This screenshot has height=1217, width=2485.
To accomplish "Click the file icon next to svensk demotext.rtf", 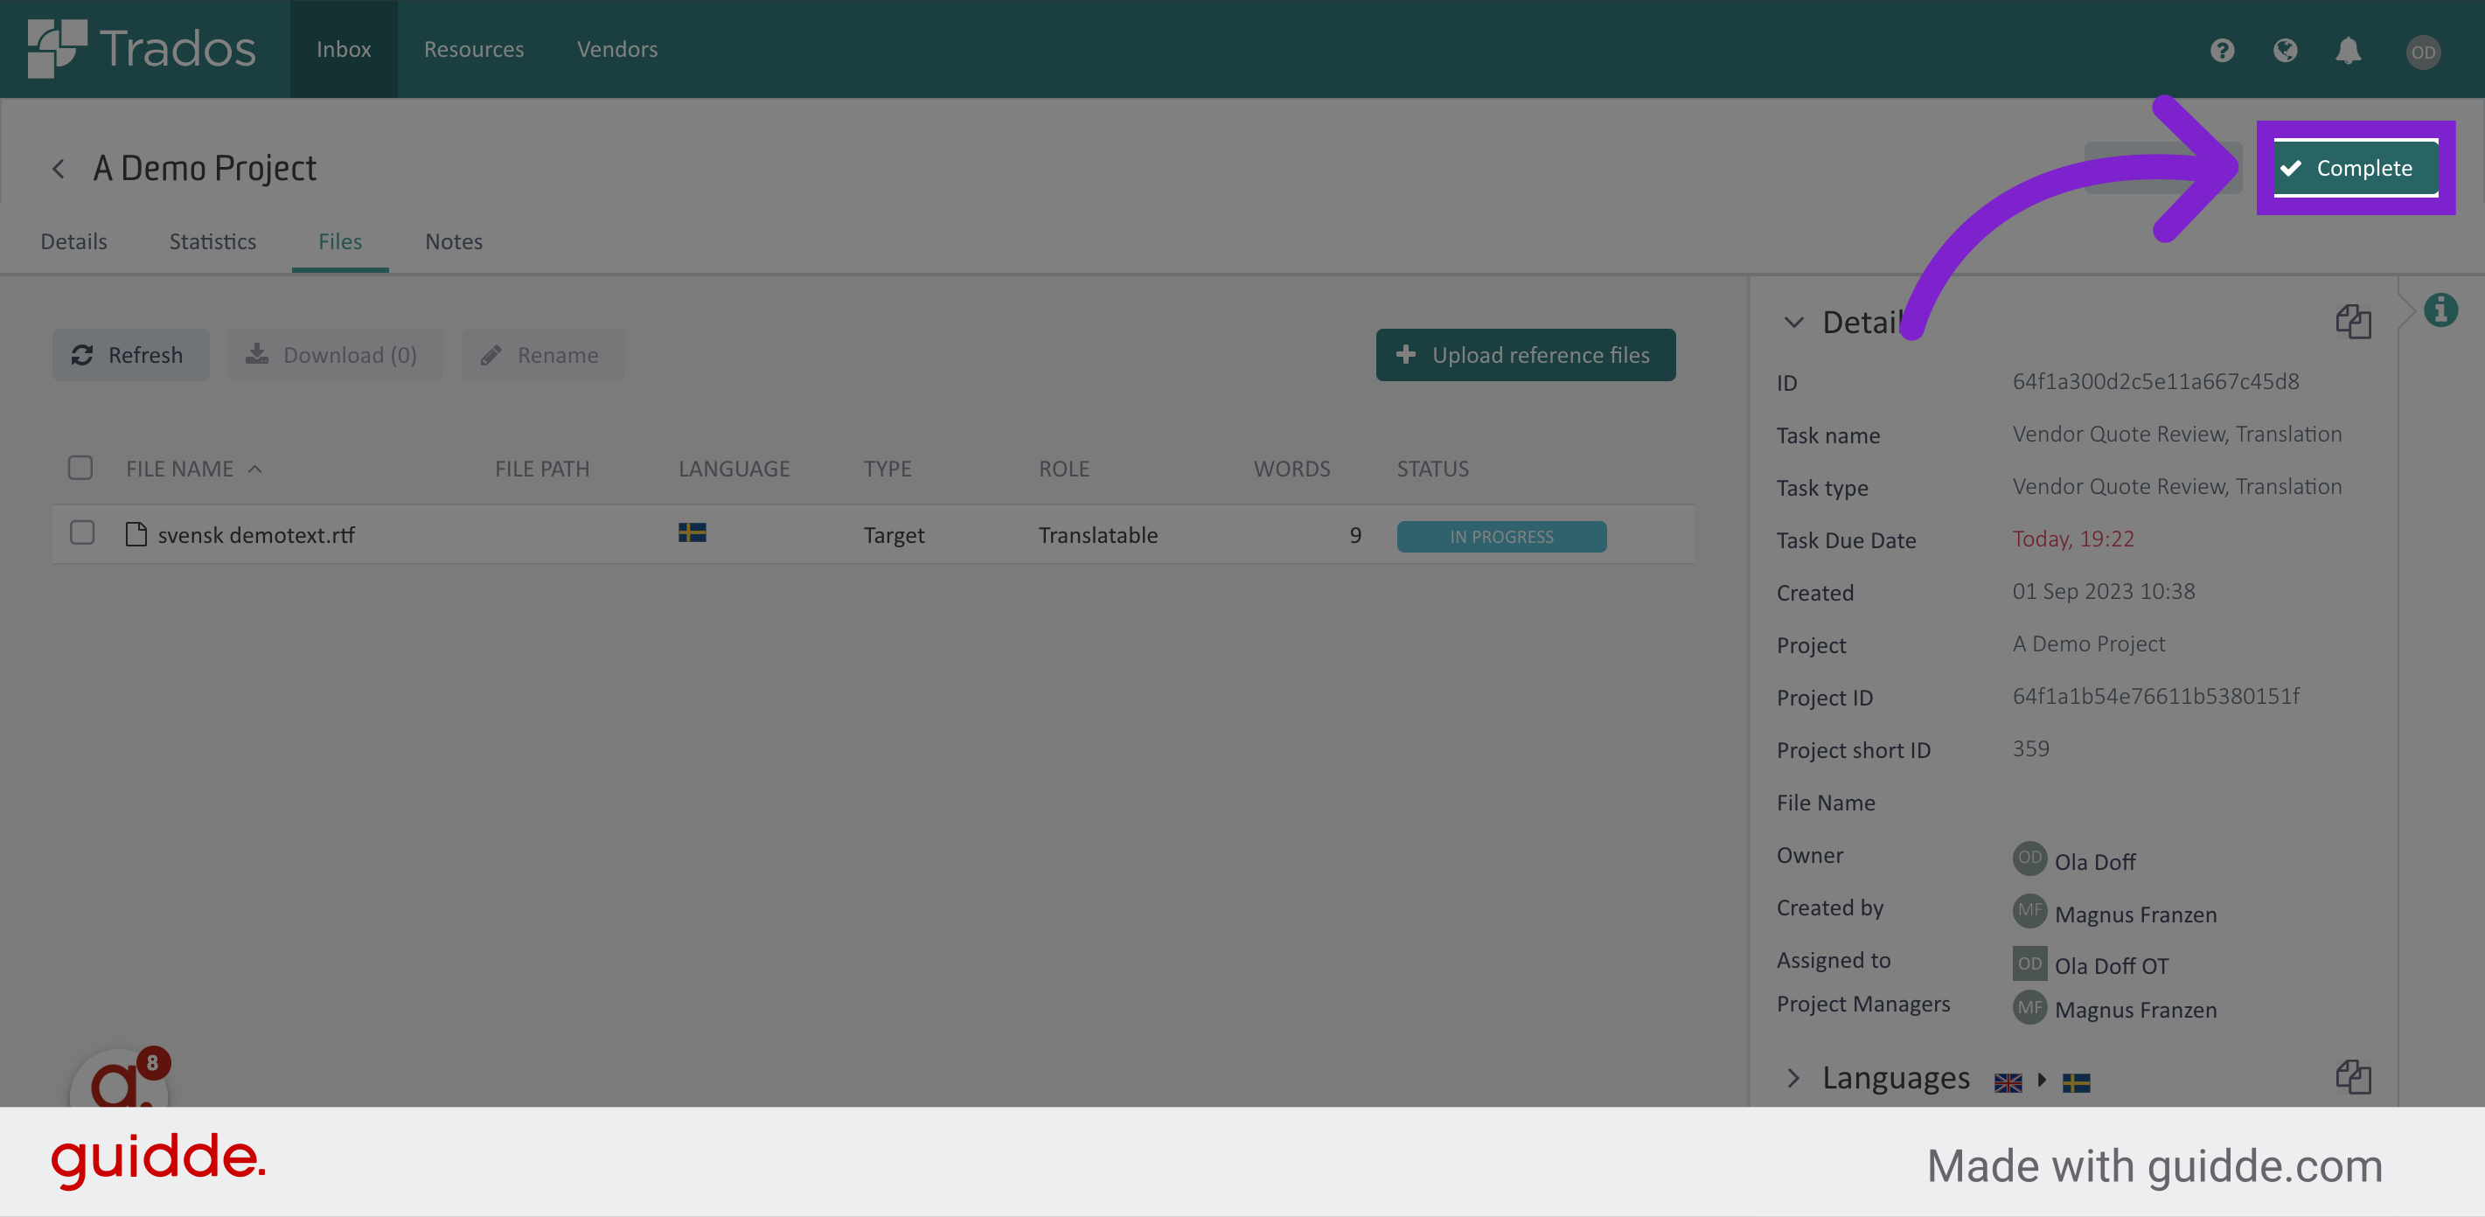I will coord(136,534).
